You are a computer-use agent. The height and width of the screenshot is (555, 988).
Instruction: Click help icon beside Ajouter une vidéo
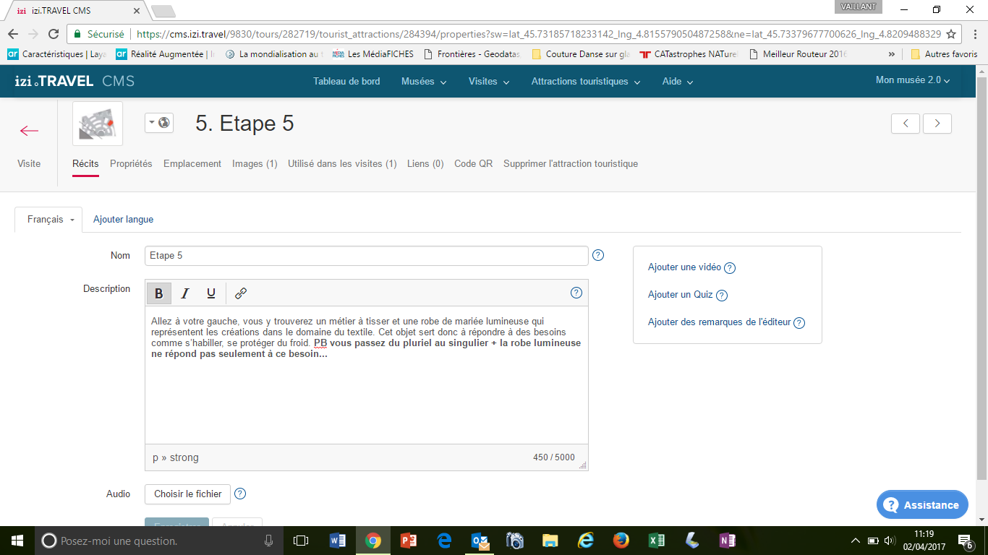pyautogui.click(x=730, y=268)
